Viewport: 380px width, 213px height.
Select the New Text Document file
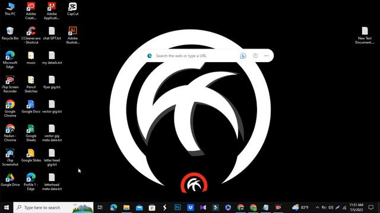click(x=365, y=35)
